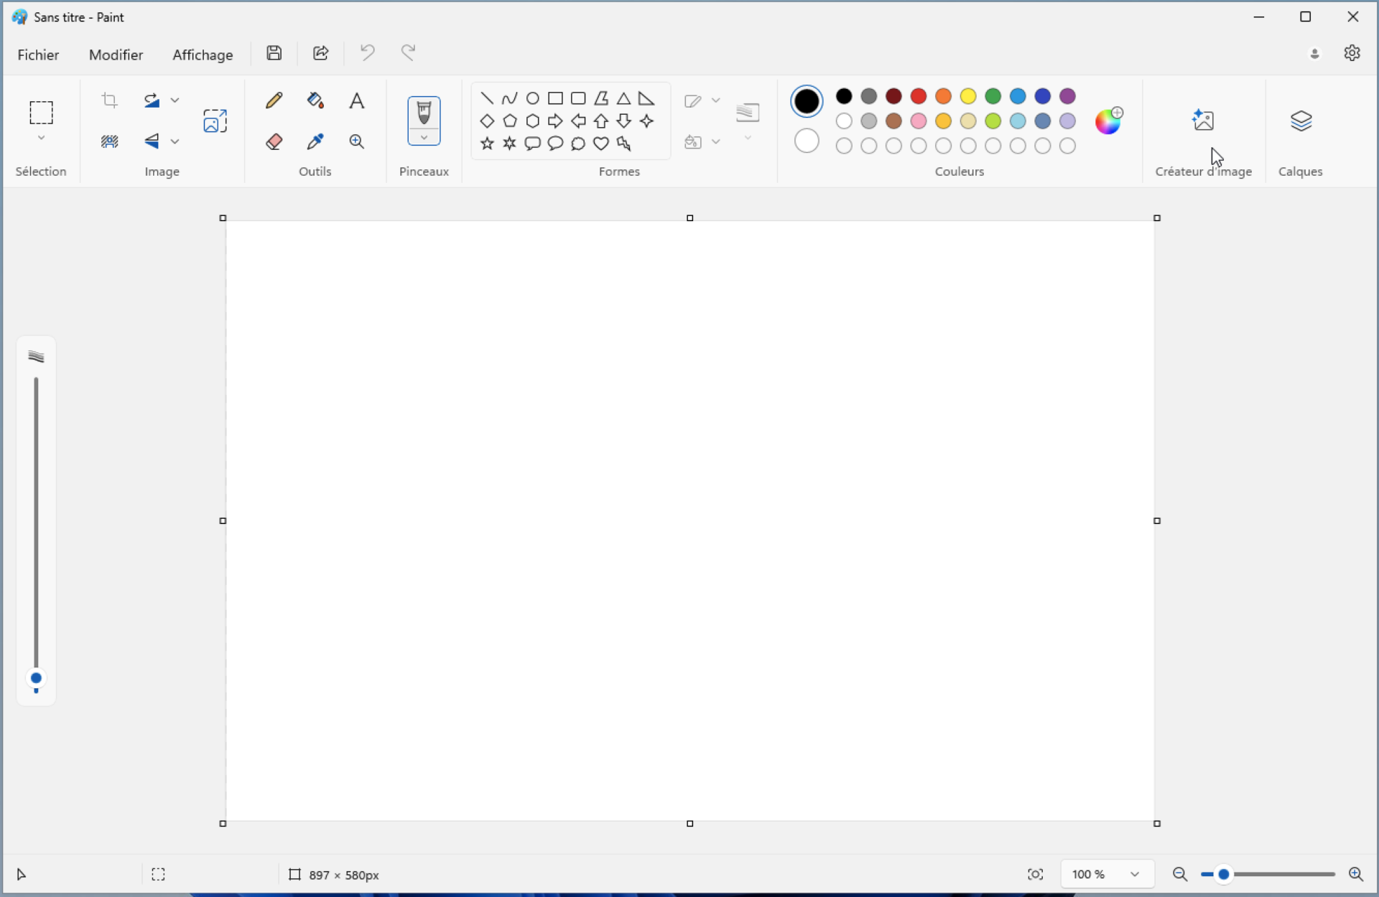The height and width of the screenshot is (897, 1379).
Task: Click the Redo arrow
Action: click(x=408, y=52)
